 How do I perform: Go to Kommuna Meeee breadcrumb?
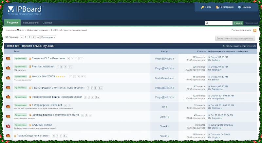coord(15,30)
